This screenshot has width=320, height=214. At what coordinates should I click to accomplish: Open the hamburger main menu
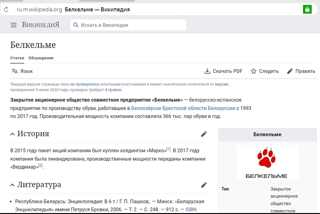pos(13,25)
